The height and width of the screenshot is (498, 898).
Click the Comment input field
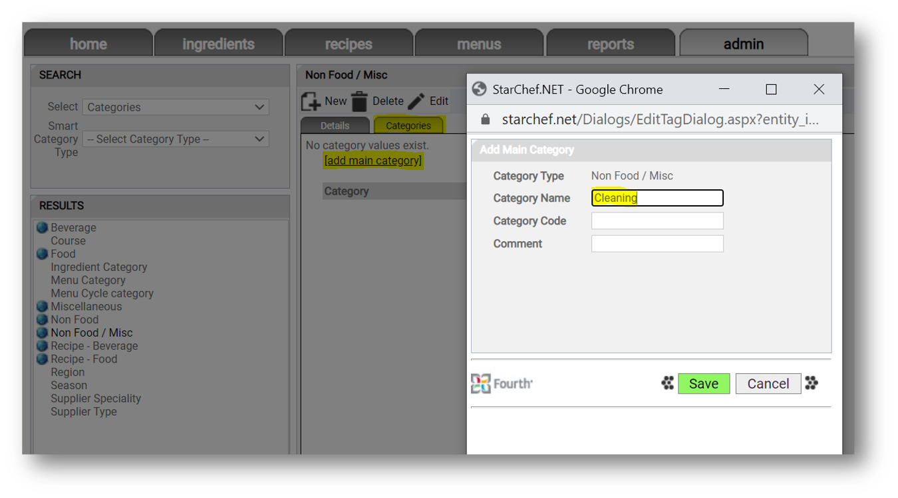(657, 243)
